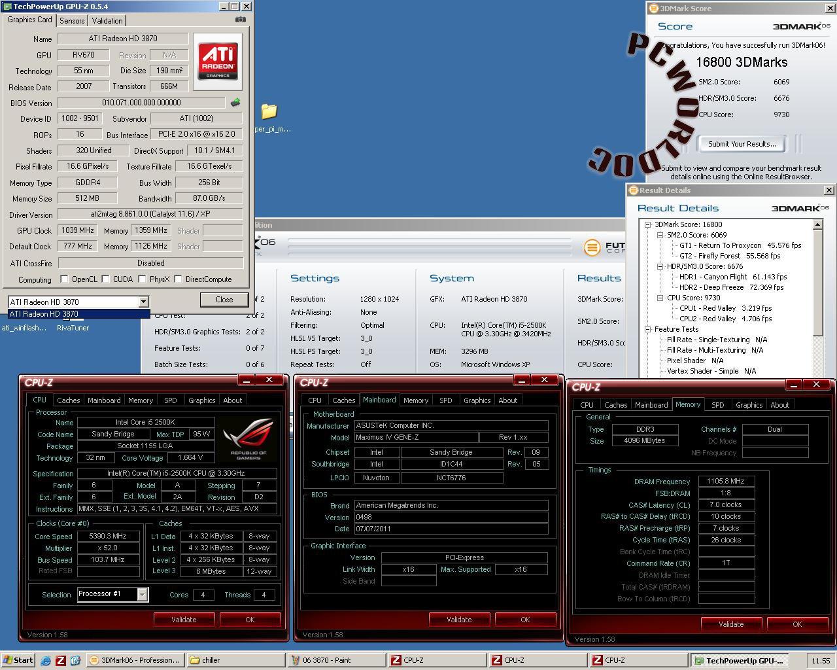Click the Result Details vertical scrollbar thumb

coord(817,282)
